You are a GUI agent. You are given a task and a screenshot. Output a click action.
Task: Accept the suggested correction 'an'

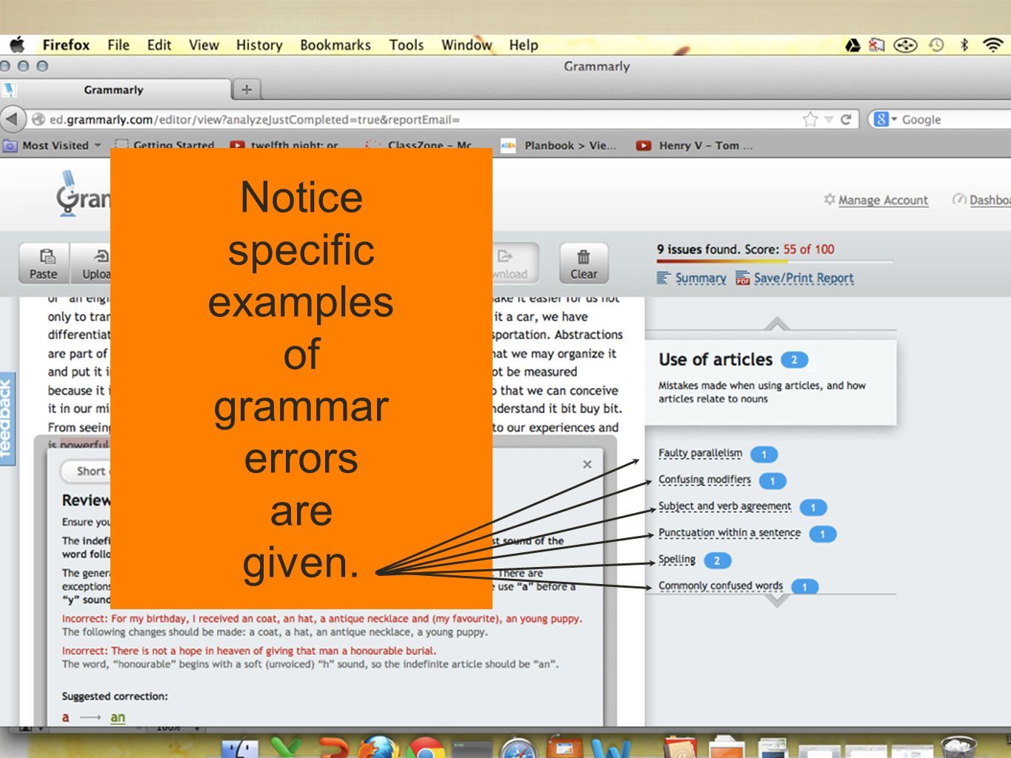pos(118,717)
